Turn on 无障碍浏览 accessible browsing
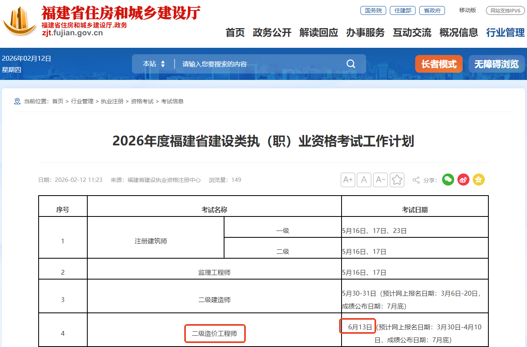Screen dimensions: 527x347 [496, 63]
